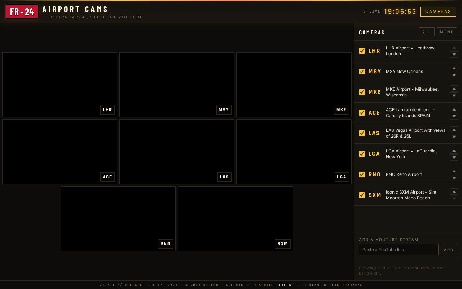Viewport: 462px width, 289px height.
Task: Open the LICENSE link in footer
Action: 288,285
